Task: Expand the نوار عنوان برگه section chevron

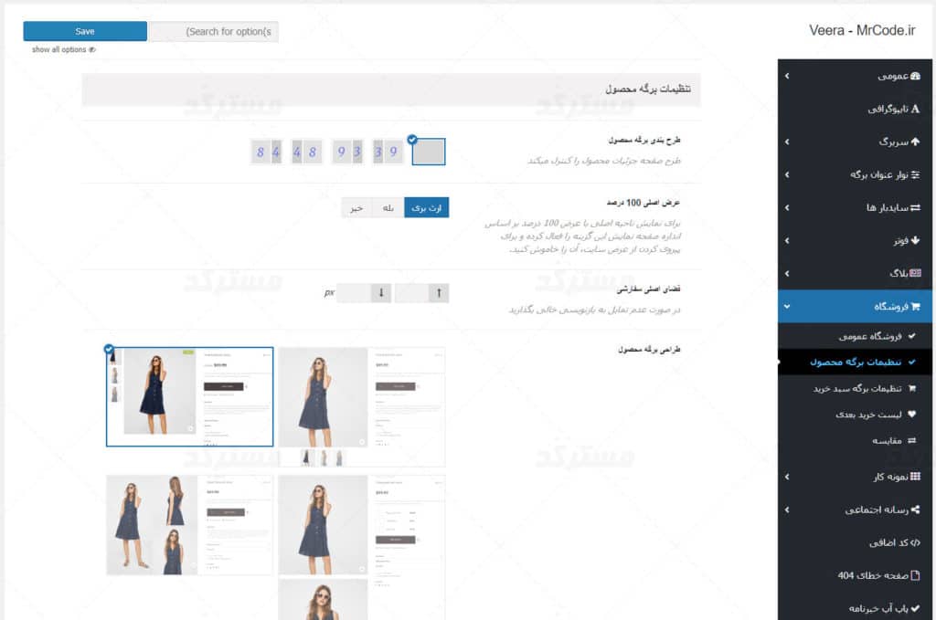Action: pyautogui.click(x=787, y=174)
